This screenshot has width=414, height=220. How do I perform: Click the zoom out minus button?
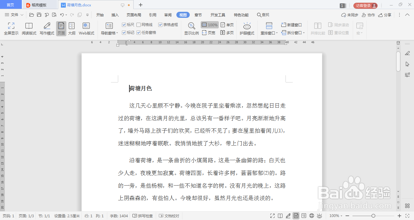point(347,216)
